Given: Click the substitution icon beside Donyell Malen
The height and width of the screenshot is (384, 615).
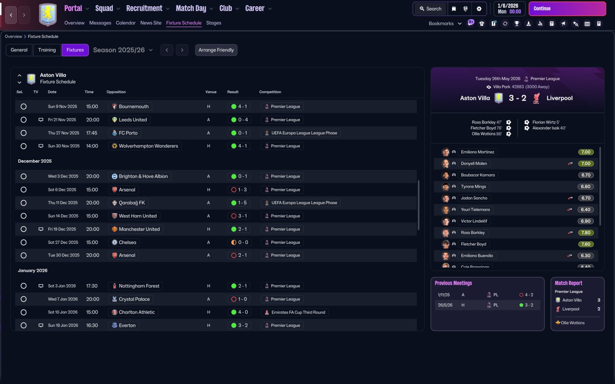Looking at the screenshot, I should click(x=570, y=164).
